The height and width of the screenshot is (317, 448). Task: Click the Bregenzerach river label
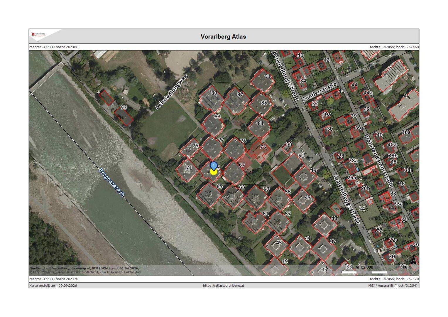click(112, 182)
